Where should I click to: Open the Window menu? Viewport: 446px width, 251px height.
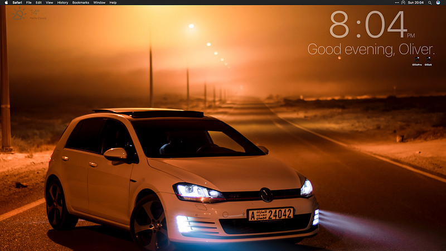[x=99, y=3]
